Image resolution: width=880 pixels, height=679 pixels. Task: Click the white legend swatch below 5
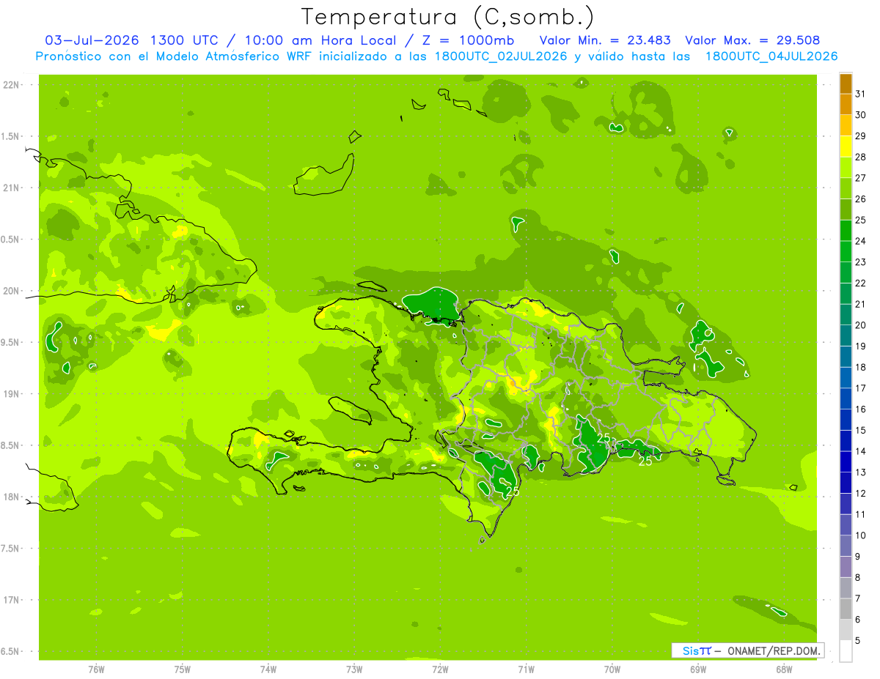coord(846,650)
